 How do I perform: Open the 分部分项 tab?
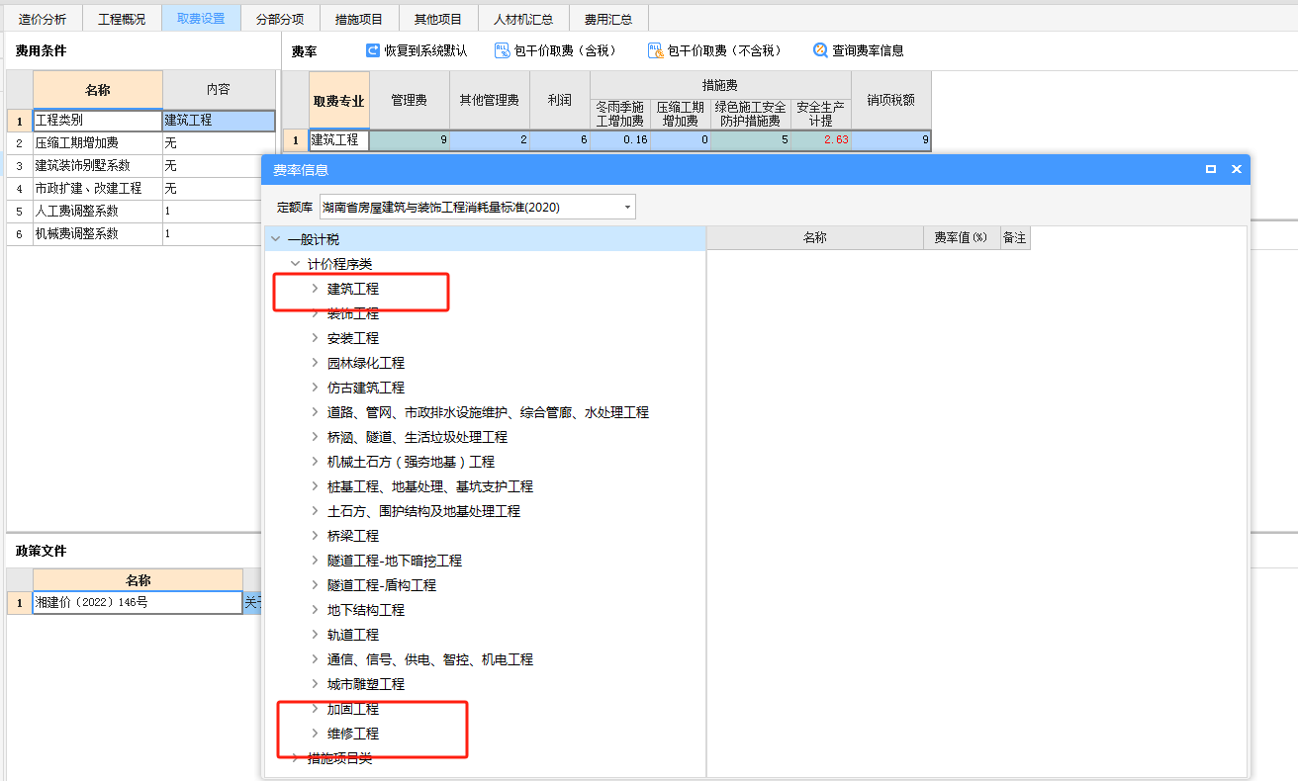[280, 19]
